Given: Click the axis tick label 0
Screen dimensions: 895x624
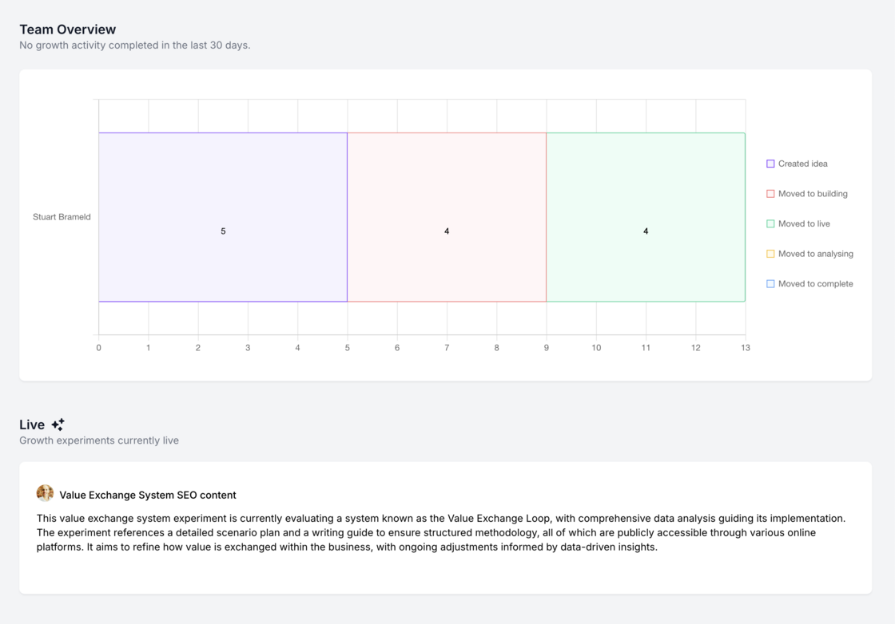Looking at the screenshot, I should click(99, 348).
